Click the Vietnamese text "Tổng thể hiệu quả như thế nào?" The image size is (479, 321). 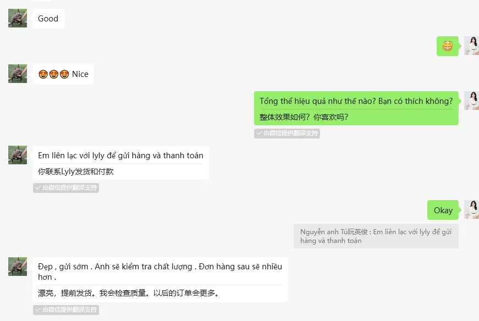tap(317, 101)
